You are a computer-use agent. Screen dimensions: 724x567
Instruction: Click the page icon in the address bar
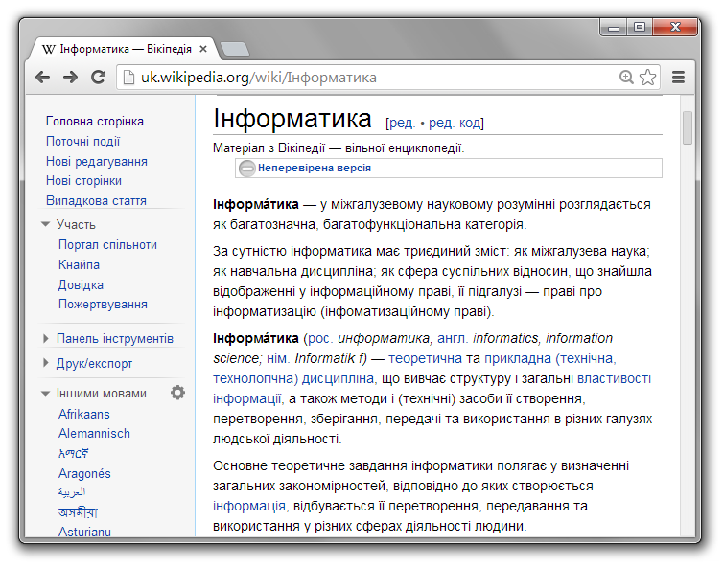(x=128, y=77)
